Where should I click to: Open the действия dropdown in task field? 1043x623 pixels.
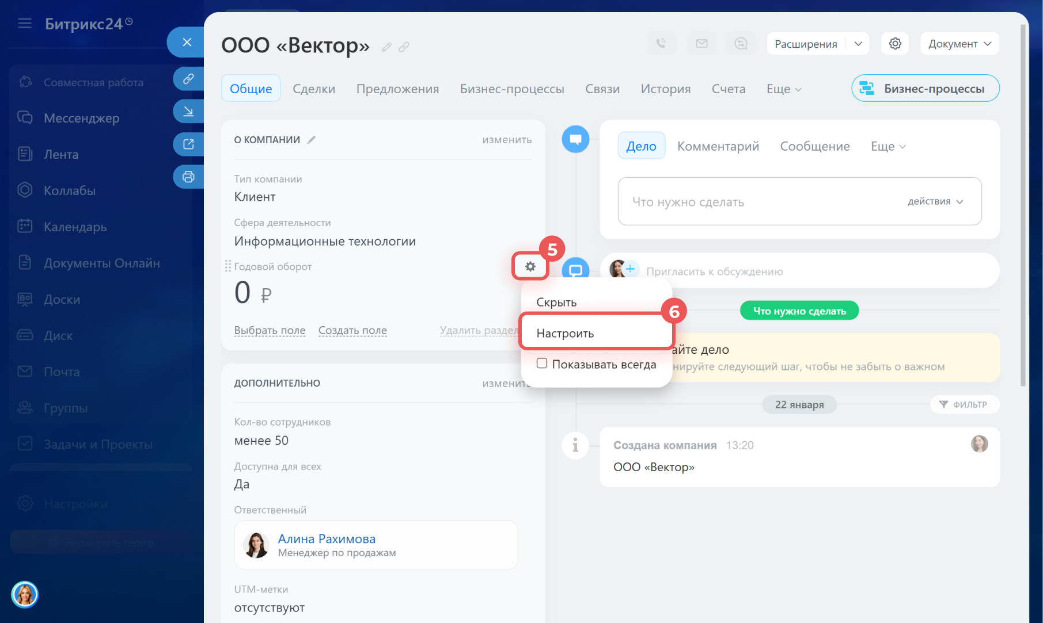pos(935,201)
